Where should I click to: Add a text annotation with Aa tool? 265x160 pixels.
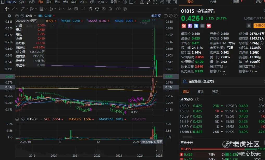coord(70,9)
